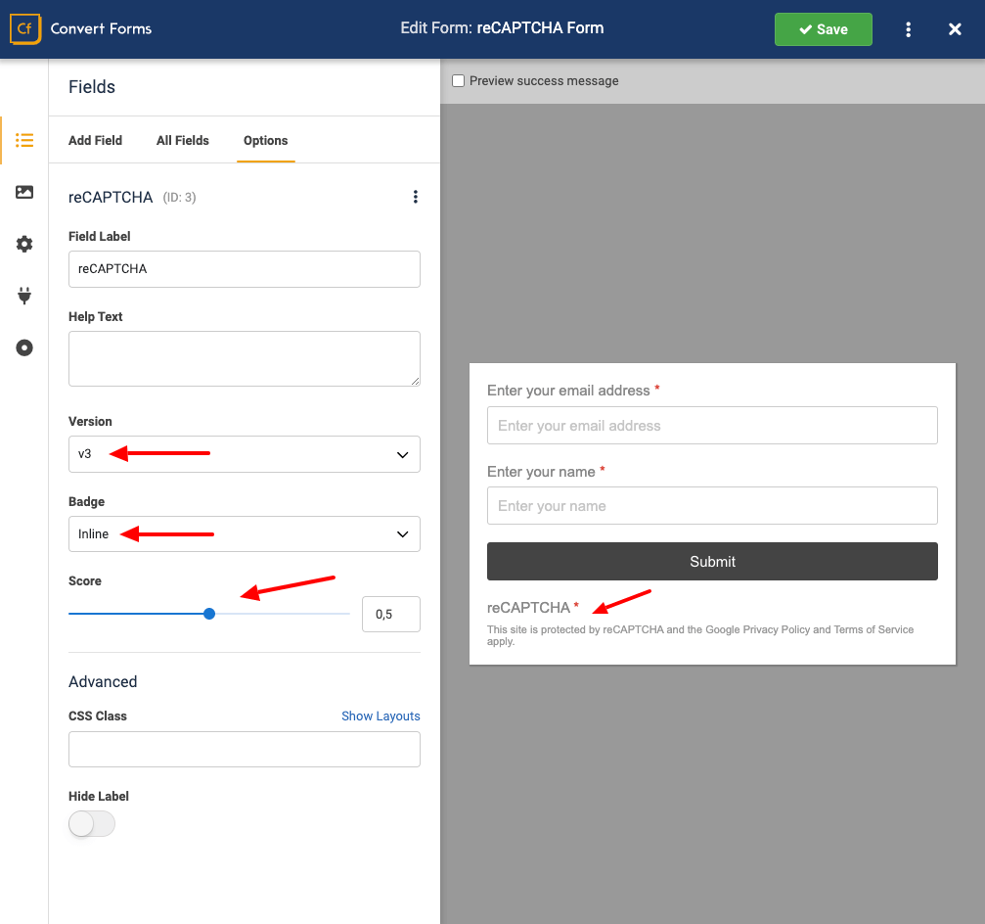The image size is (985, 924).
Task: Click into the Help Text textarea
Action: click(x=245, y=359)
